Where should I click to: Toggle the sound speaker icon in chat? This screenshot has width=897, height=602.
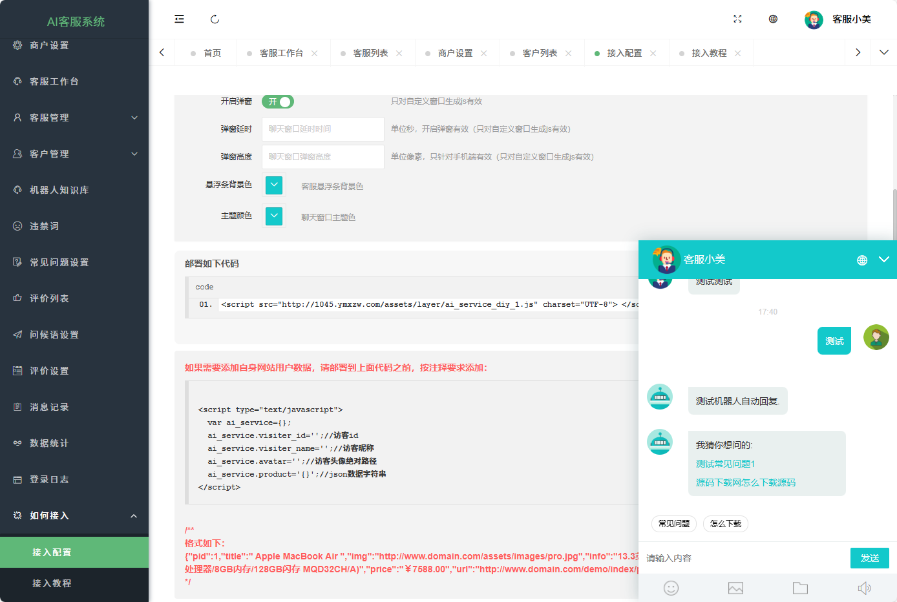click(x=865, y=588)
